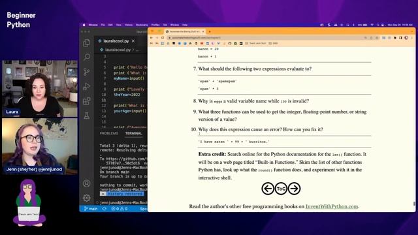Close the lauraiscool.py editor tab

click(x=133, y=41)
